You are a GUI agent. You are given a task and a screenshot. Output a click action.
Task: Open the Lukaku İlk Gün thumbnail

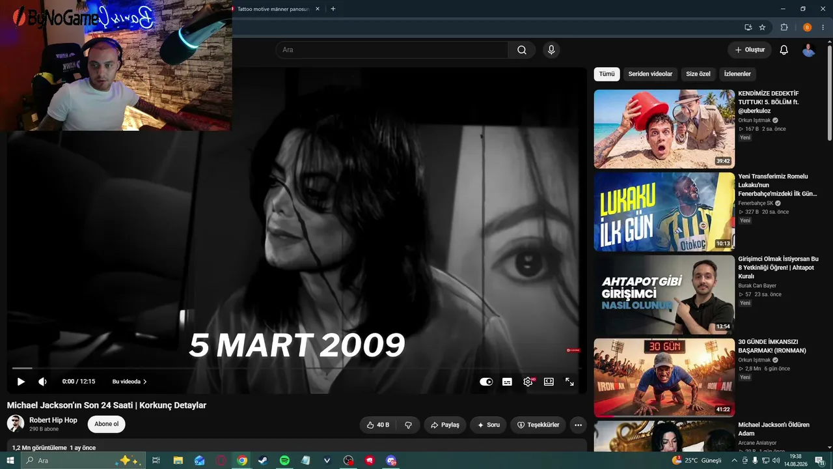[x=664, y=212]
